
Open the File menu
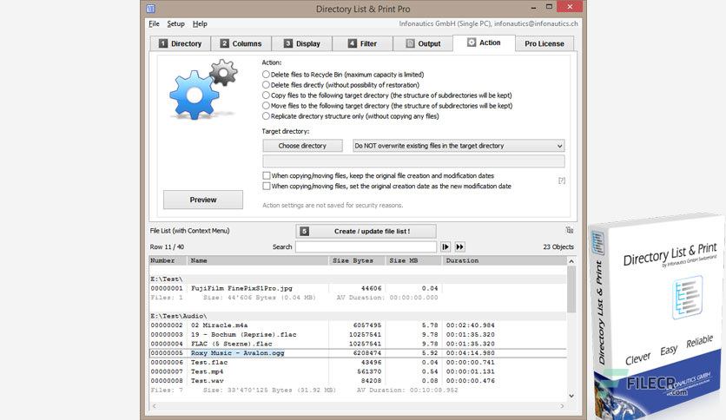click(154, 23)
